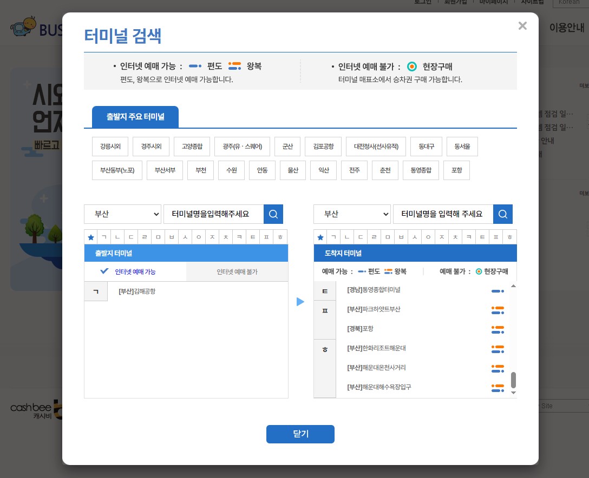Screen dimensions: 589x478
Task: Click round-trip icon next to 해운대온천사거리
Action: click(x=498, y=368)
